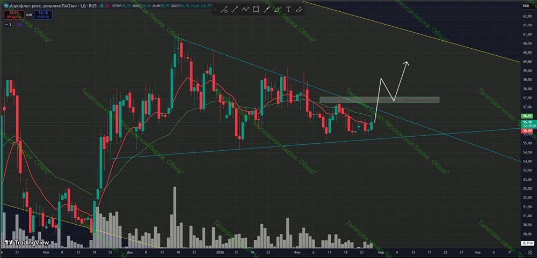Click the Дек label on time axis

pyautogui.click(x=129, y=252)
